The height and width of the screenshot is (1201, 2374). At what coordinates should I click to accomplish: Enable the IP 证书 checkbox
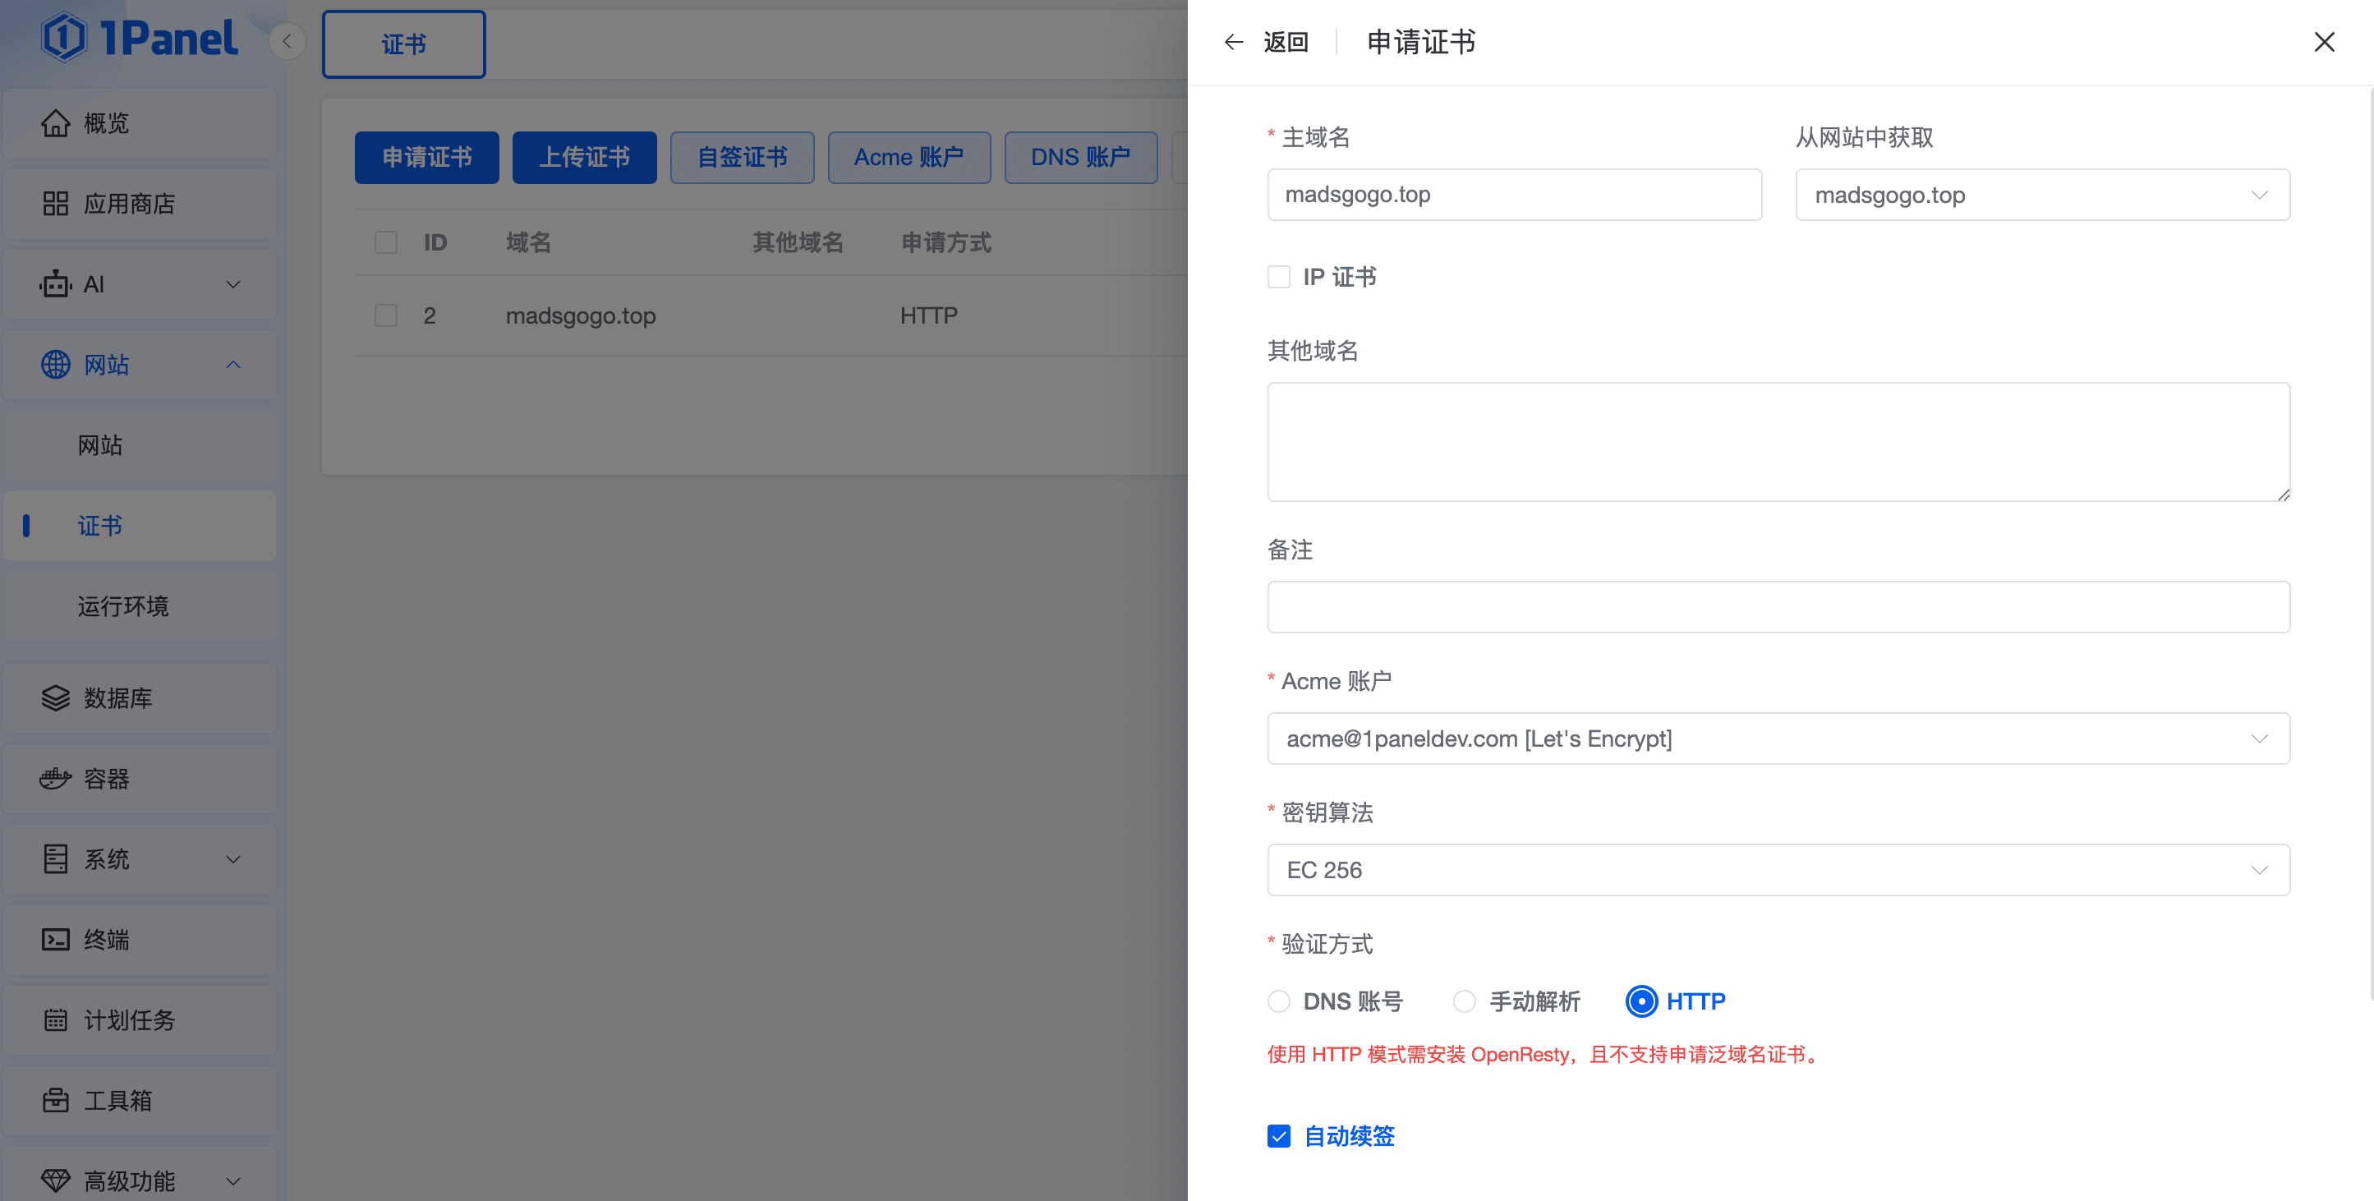[x=1278, y=277]
